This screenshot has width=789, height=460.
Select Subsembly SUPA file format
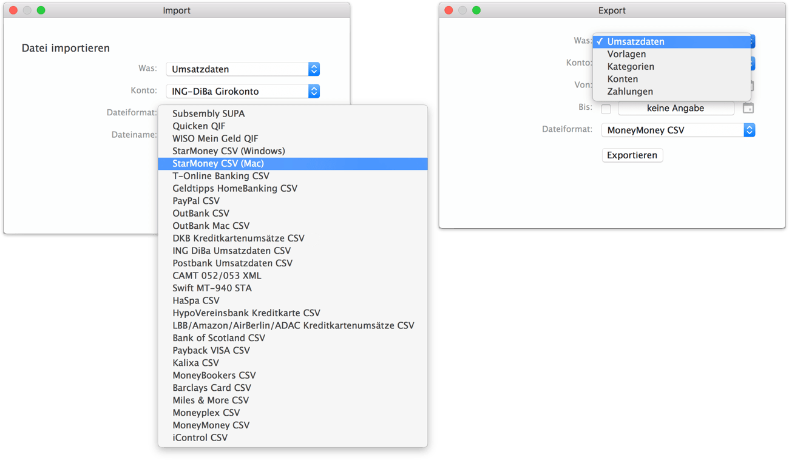[x=293, y=113]
